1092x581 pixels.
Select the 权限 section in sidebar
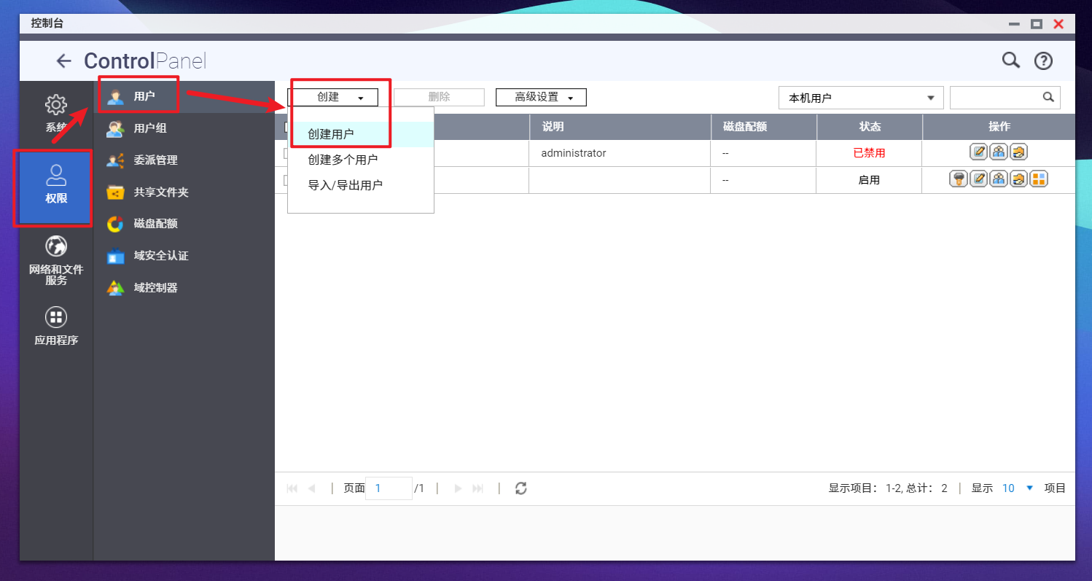pyautogui.click(x=56, y=186)
